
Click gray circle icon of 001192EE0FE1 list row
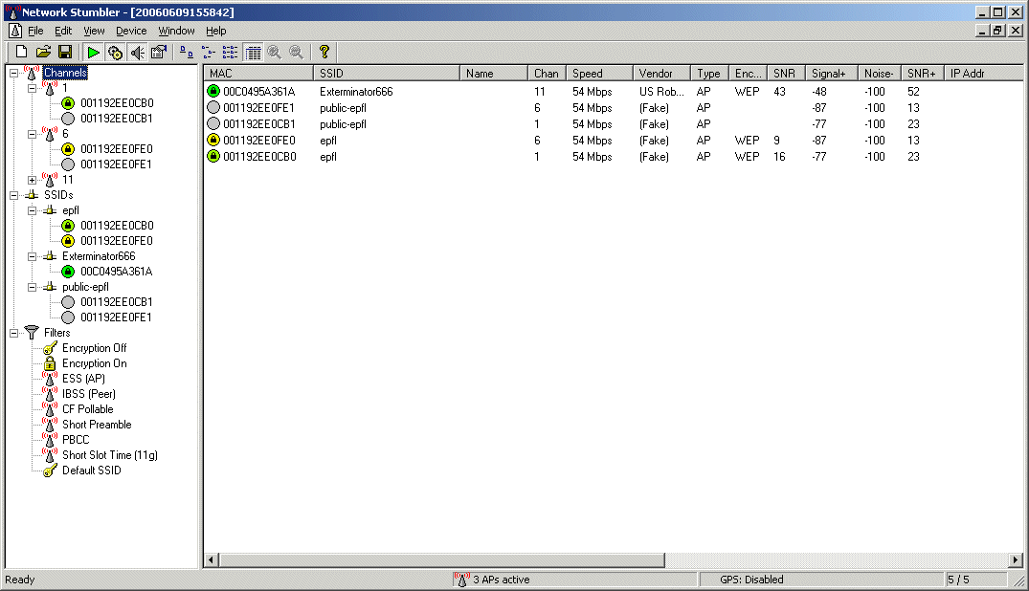213,107
